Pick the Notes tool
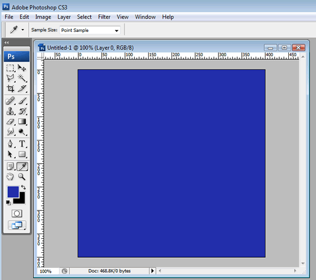316x280 pixels. pyautogui.click(x=10, y=167)
